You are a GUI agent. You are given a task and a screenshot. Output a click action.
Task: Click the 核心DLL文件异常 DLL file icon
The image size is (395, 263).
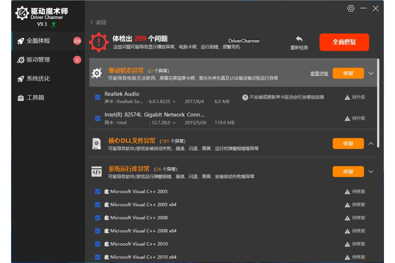pos(97,144)
